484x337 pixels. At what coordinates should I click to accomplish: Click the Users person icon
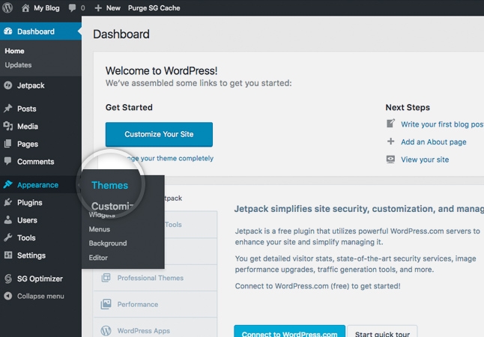[x=8, y=220]
